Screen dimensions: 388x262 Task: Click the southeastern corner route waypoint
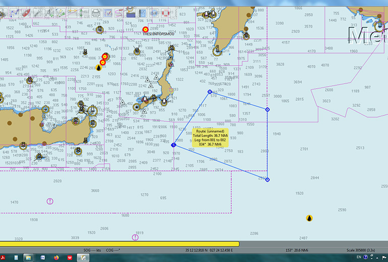click(267, 179)
